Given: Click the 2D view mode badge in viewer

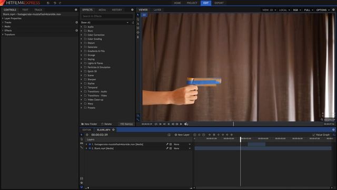Looking at the screenshot, I should [144, 15].
